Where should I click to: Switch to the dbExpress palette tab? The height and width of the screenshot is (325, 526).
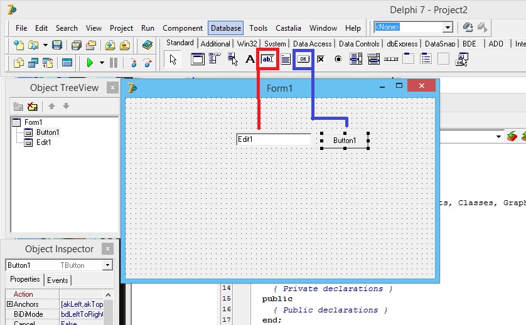[402, 43]
